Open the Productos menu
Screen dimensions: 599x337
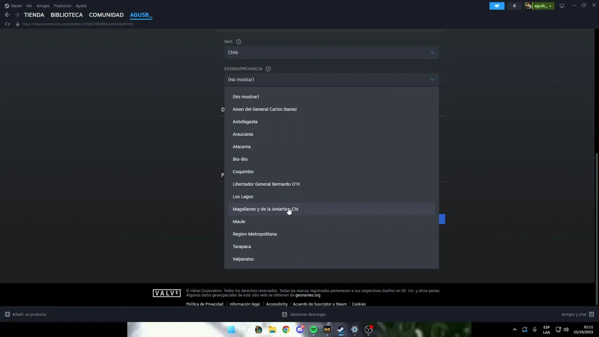point(63,6)
